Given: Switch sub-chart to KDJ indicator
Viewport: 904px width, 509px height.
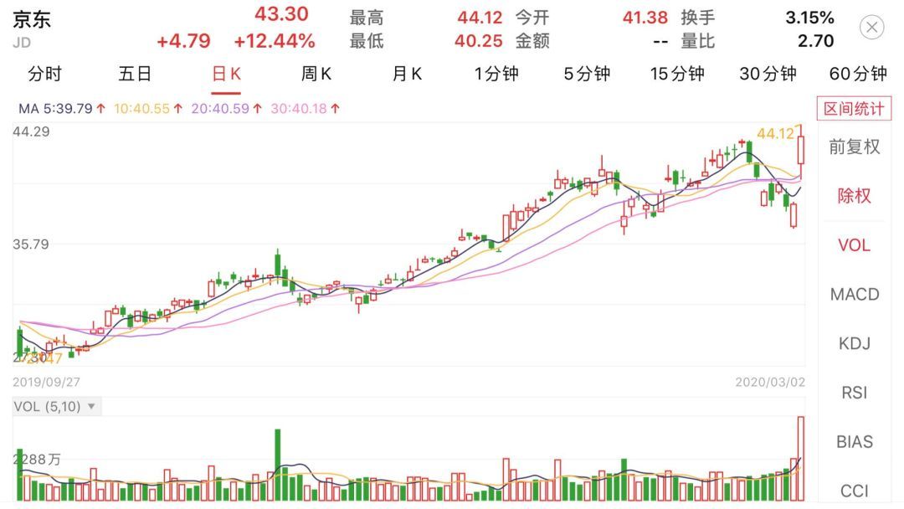Looking at the screenshot, I should [x=855, y=343].
